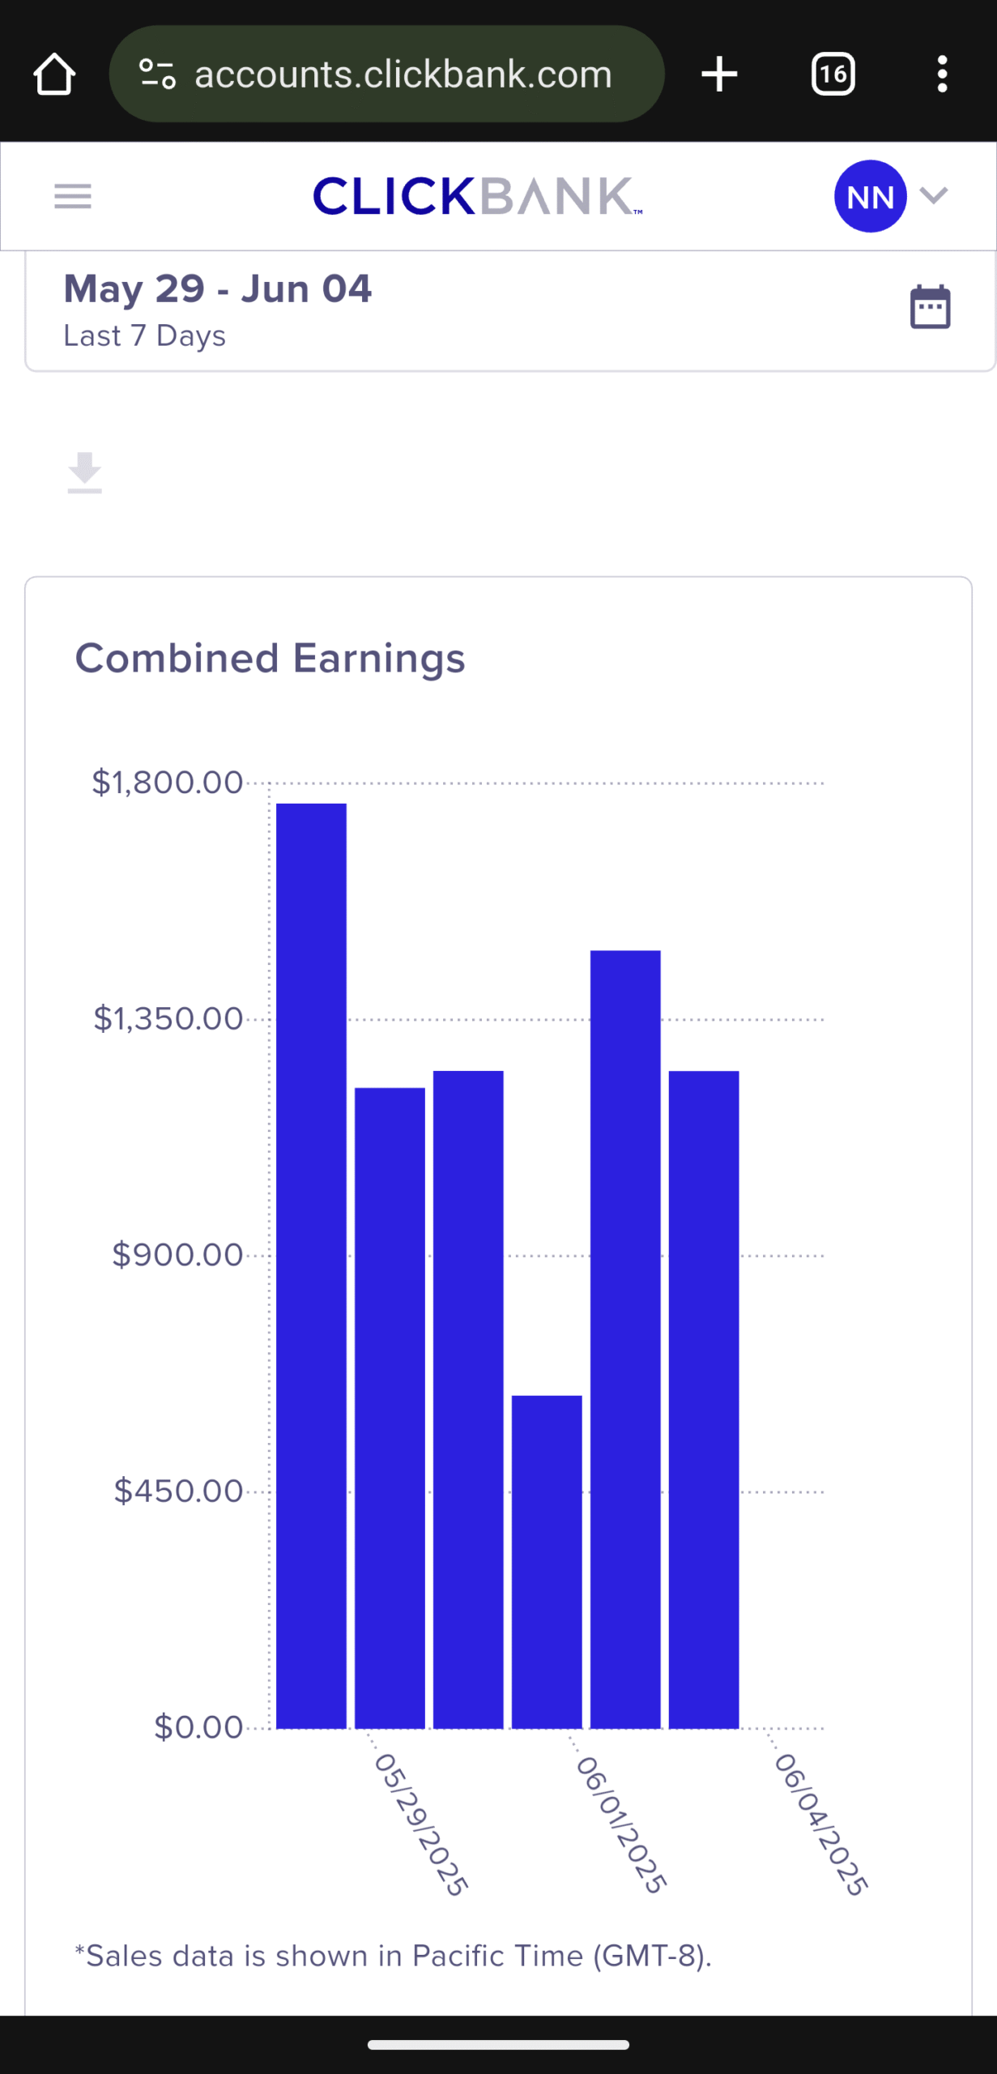The image size is (997, 2074).
Task: Click the Combined Earnings heading
Action: tap(270, 658)
